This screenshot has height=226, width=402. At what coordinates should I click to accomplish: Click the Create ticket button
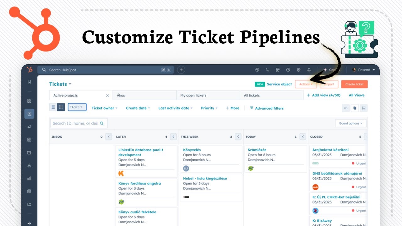click(354, 84)
